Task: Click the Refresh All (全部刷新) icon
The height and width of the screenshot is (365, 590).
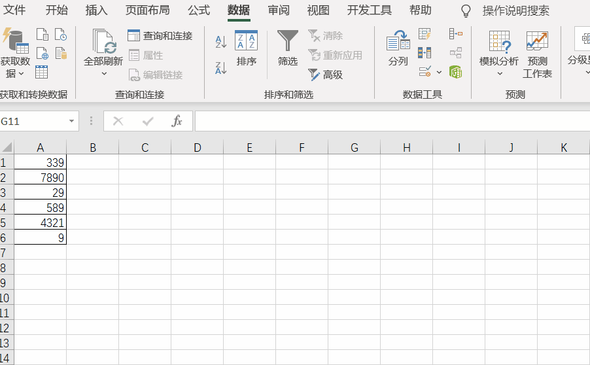Action: (x=104, y=41)
